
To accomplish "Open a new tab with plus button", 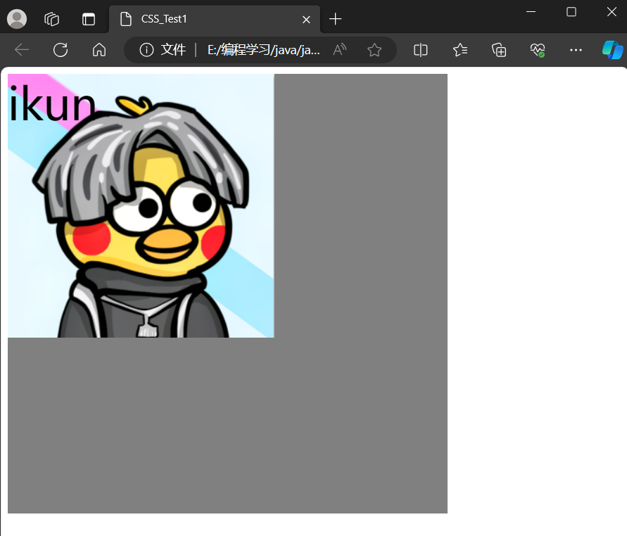I will point(335,19).
